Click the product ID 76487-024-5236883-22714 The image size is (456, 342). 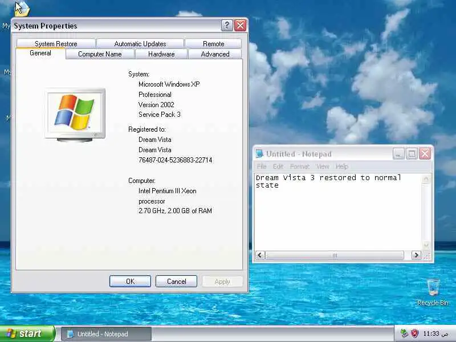pyautogui.click(x=176, y=160)
